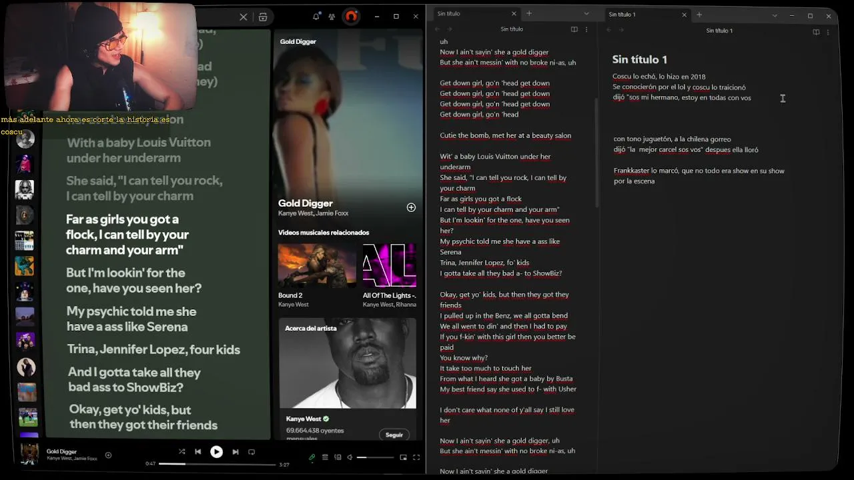The height and width of the screenshot is (480, 854).
Task: Click the "Sin título 1" note heading
Action: (640, 59)
